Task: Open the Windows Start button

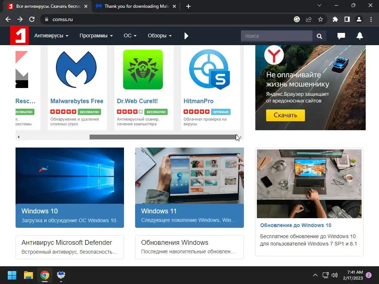Action: 12,275
